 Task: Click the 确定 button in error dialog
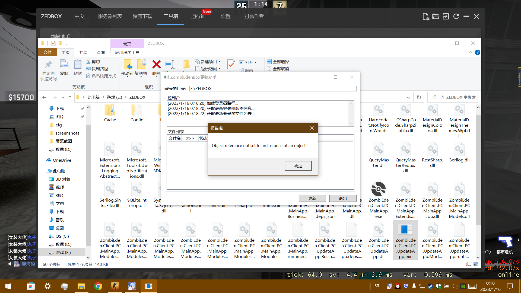[298, 166]
